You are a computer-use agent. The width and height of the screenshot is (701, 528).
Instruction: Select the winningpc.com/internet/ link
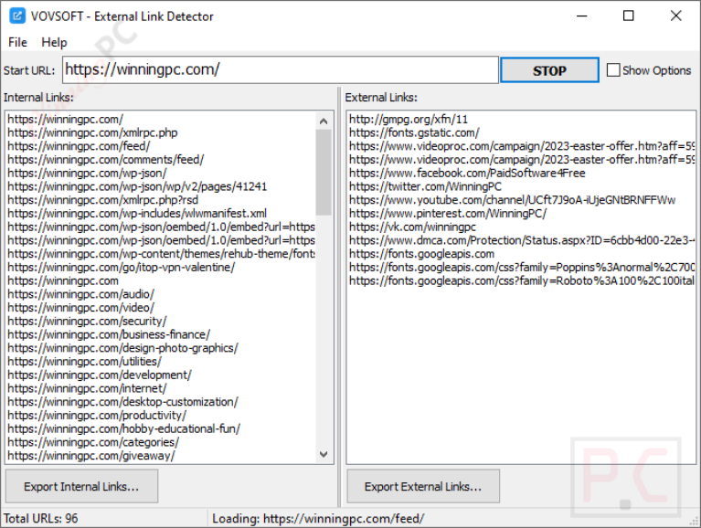pos(87,388)
